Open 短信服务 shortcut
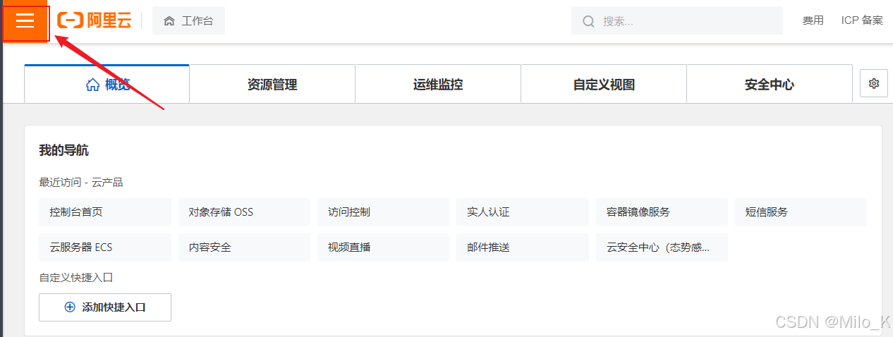Screen dimensions: 893x337 click(x=801, y=212)
